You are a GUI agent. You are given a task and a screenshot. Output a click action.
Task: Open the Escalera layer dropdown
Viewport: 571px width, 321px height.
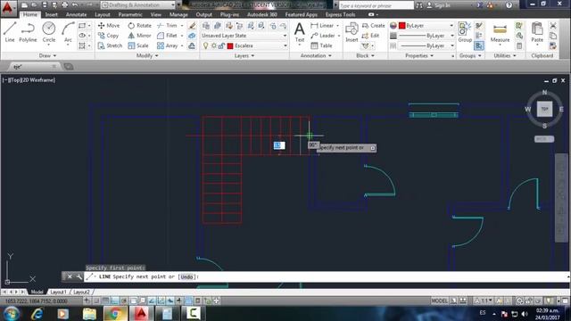[244, 45]
